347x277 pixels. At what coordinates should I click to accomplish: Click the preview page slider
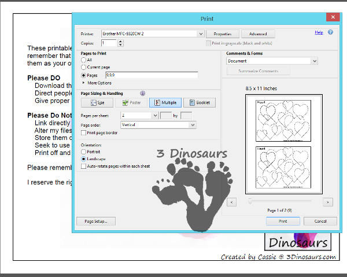point(250,201)
